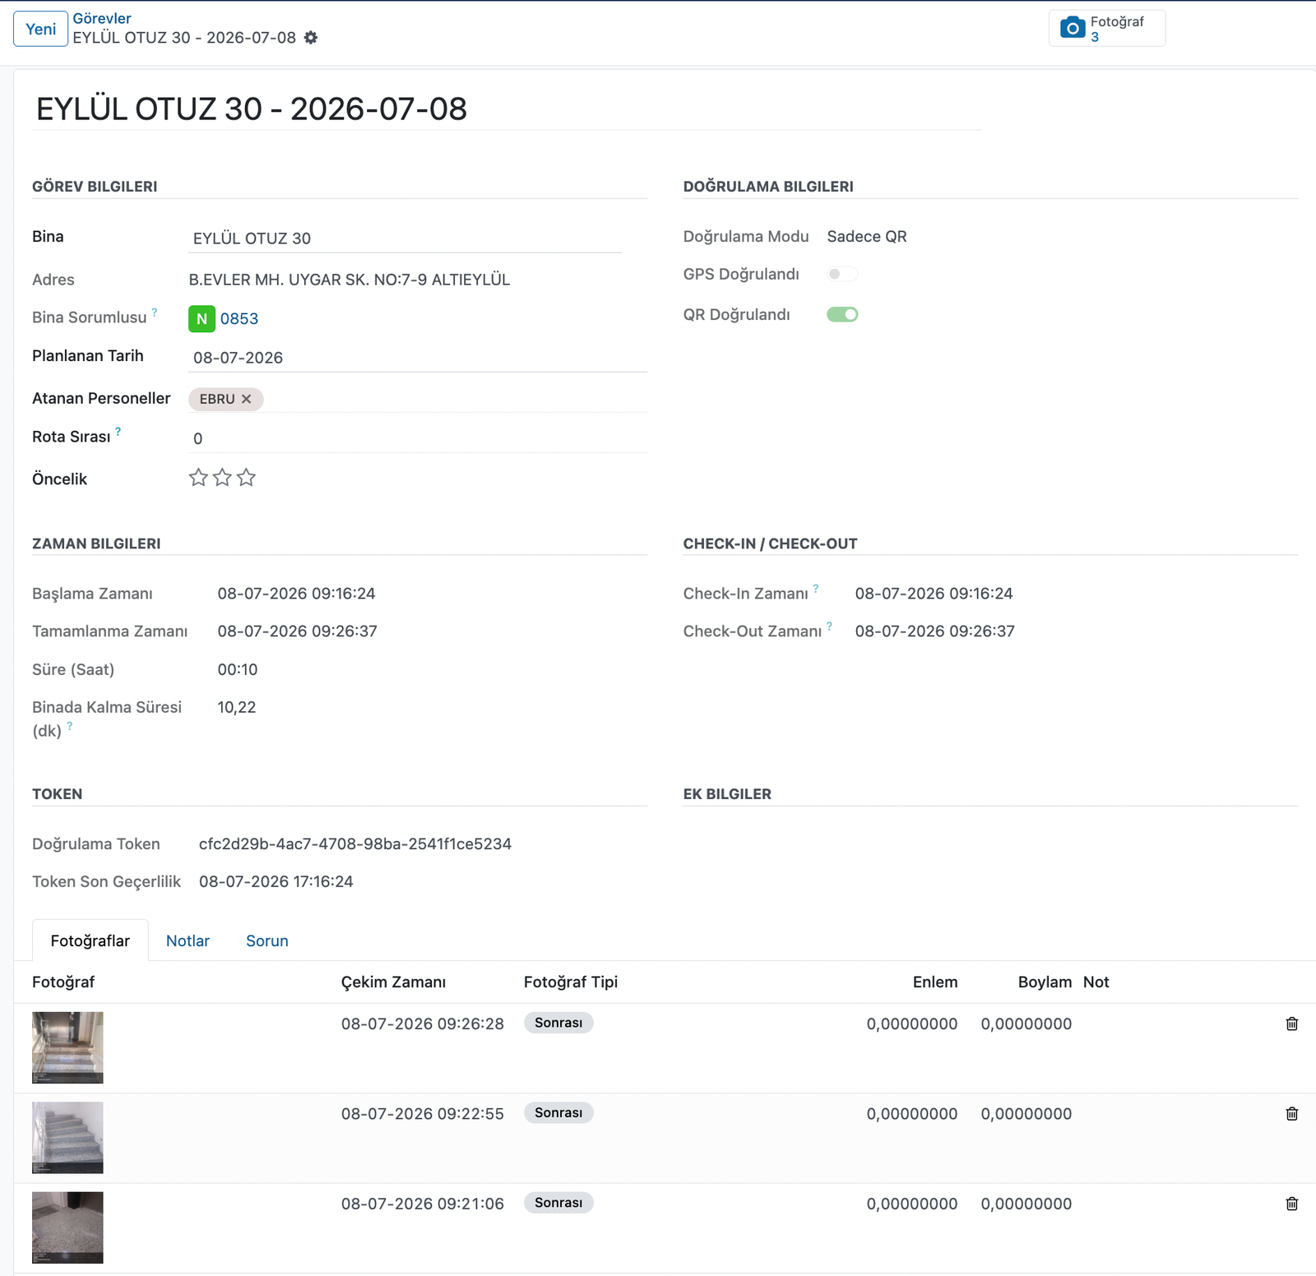Switch to the Sorun tab
The image size is (1316, 1276).
pyautogui.click(x=267, y=941)
